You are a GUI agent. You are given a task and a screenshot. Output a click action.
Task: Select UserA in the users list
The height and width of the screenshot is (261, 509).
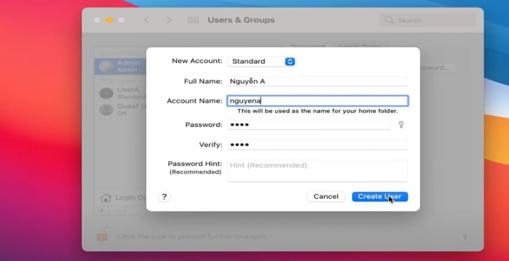pyautogui.click(x=120, y=93)
